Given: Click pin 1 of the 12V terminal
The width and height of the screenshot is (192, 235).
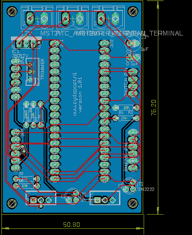Looking at the screenshot, I should click(30, 19).
